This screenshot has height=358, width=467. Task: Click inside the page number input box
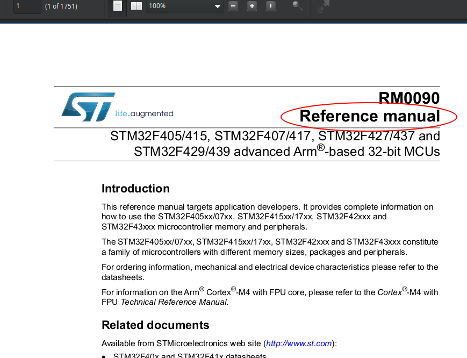tap(27, 6)
